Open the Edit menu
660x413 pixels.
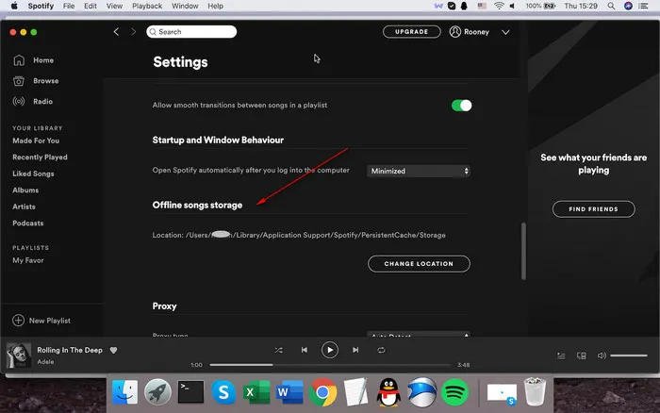(91, 6)
